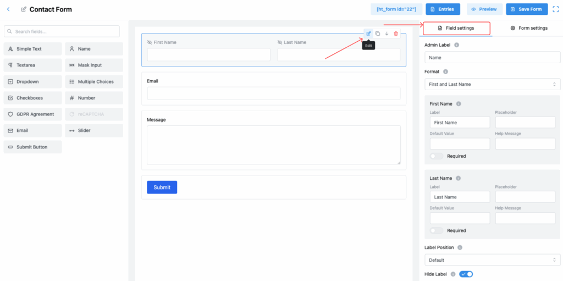Toggle Required switch for Last Name
The height and width of the screenshot is (281, 563).
tap(437, 231)
